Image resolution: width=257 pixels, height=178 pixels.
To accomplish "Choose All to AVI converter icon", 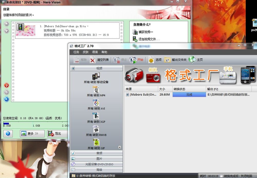I will 96,103.
